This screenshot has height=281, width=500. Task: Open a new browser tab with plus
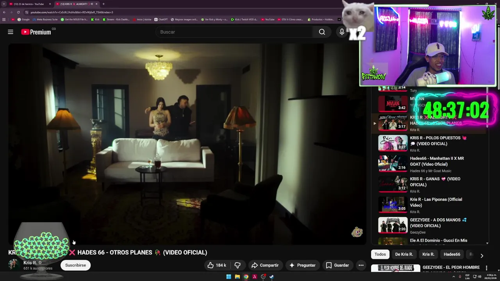(x=104, y=4)
